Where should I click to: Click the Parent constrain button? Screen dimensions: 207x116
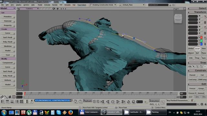[192, 75]
